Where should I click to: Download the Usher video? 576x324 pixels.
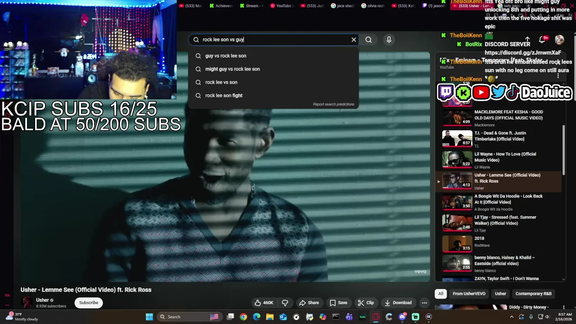398,303
